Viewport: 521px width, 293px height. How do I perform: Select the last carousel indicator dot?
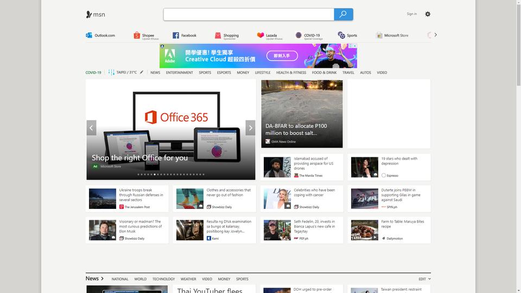[204, 174]
